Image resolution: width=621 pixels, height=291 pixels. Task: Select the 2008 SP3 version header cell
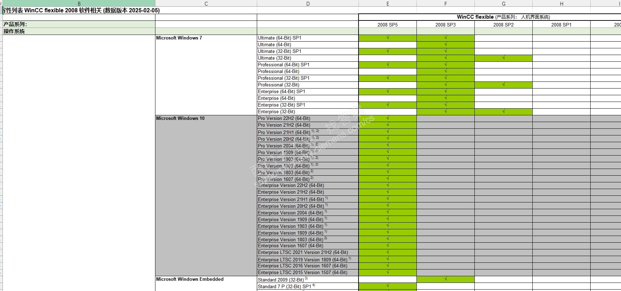[445, 25]
